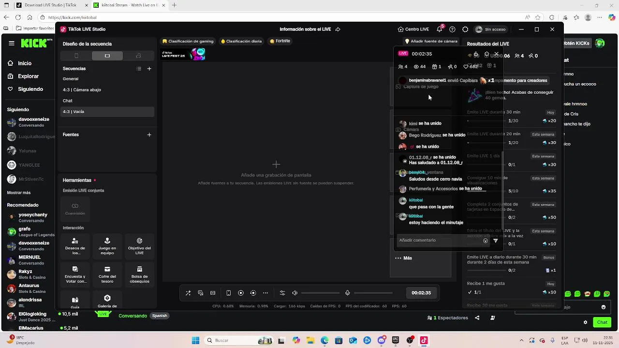The width and height of the screenshot is (619, 348).
Task: Click the stream timer 00:02:35 button
Action: pos(421,293)
